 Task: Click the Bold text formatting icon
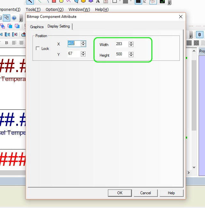[14, 43]
